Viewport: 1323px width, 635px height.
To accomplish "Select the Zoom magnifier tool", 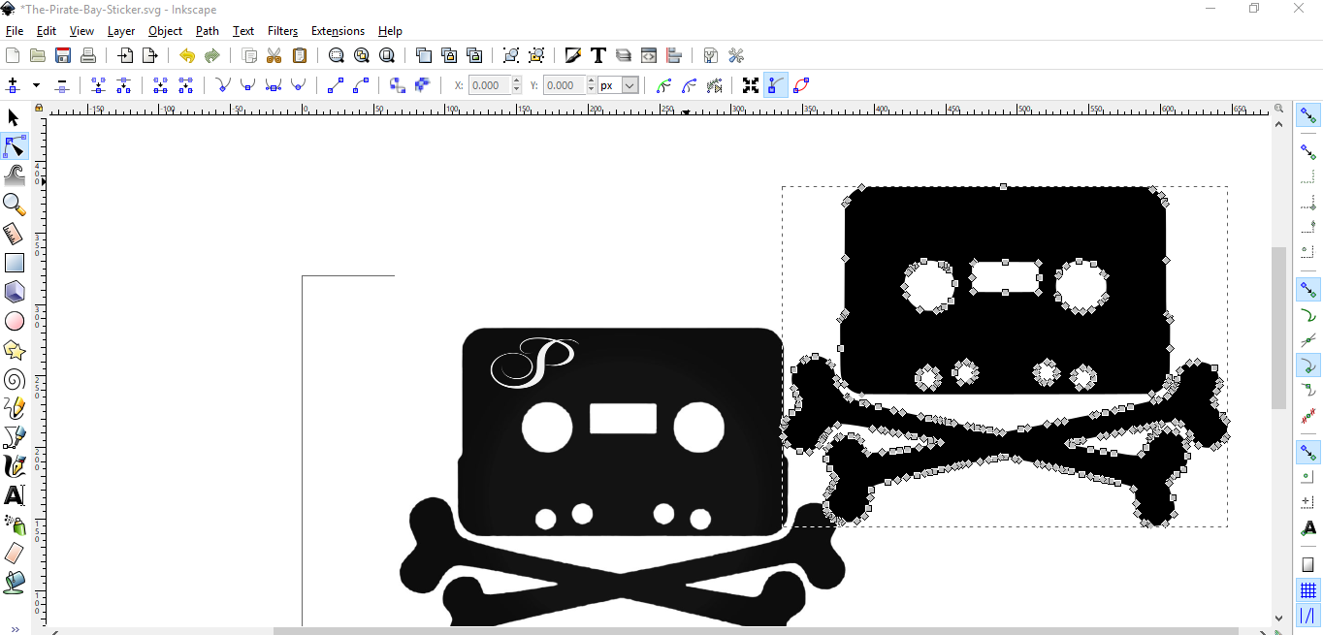I will click(14, 205).
